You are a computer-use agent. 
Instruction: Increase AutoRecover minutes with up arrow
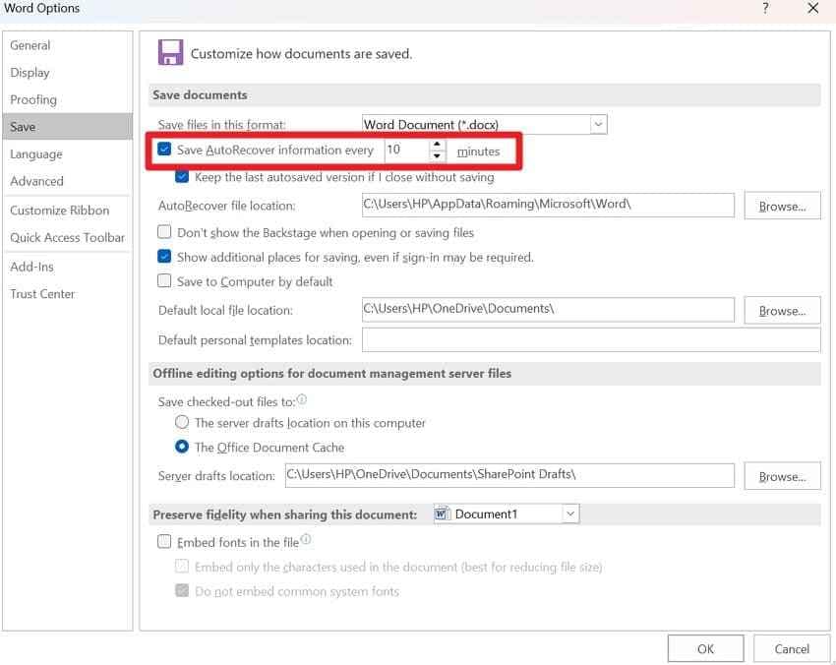(437, 145)
